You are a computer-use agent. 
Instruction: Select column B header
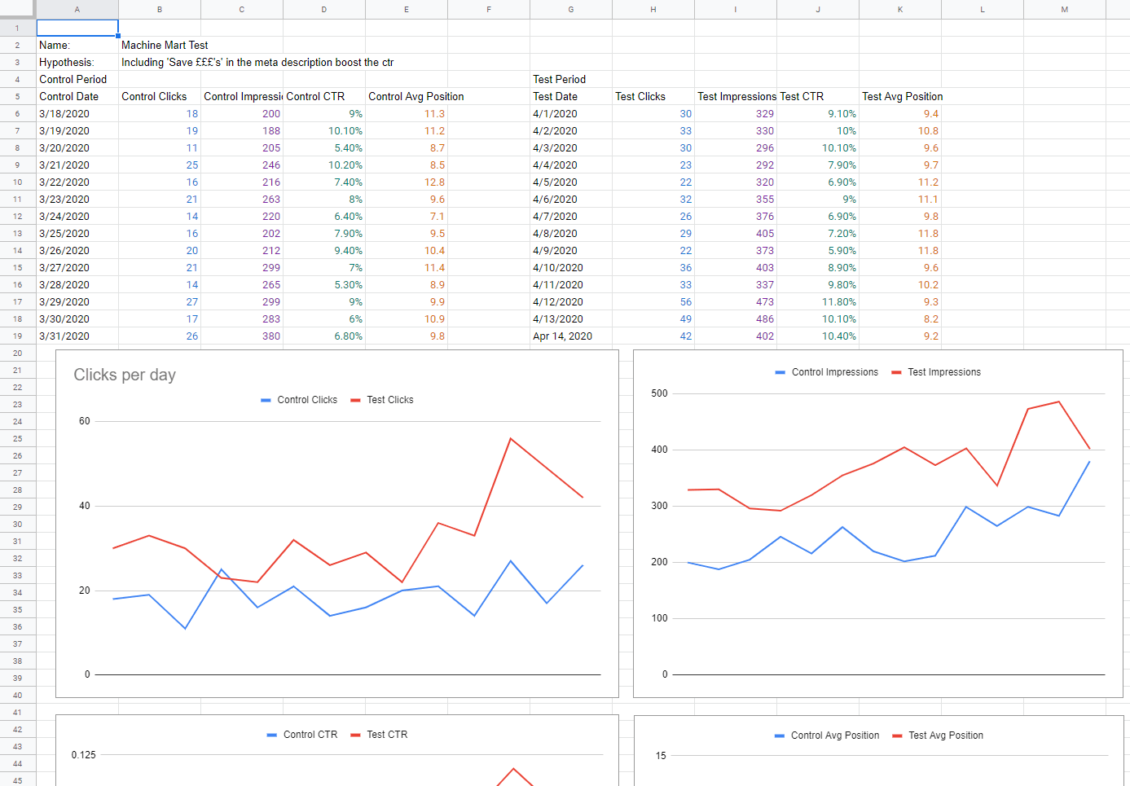[160, 9]
